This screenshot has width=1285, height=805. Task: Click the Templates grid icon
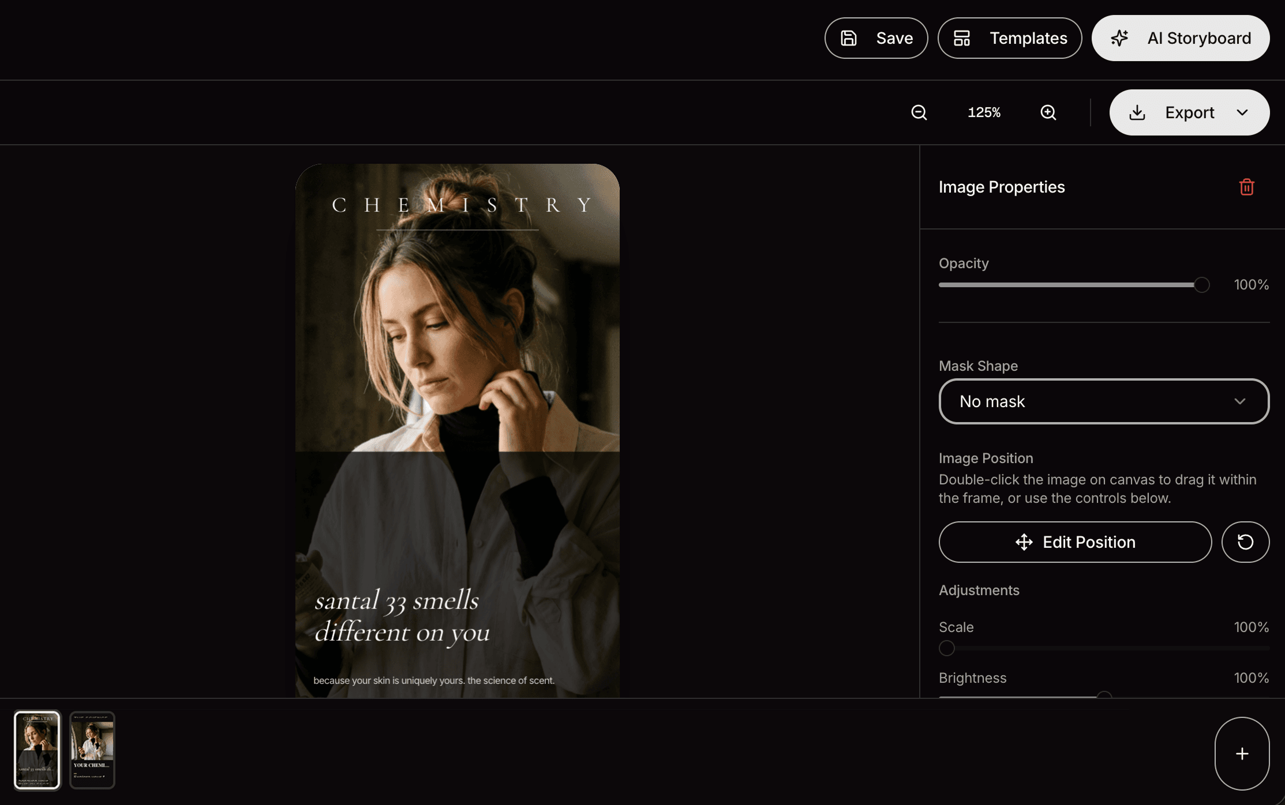[x=962, y=38]
